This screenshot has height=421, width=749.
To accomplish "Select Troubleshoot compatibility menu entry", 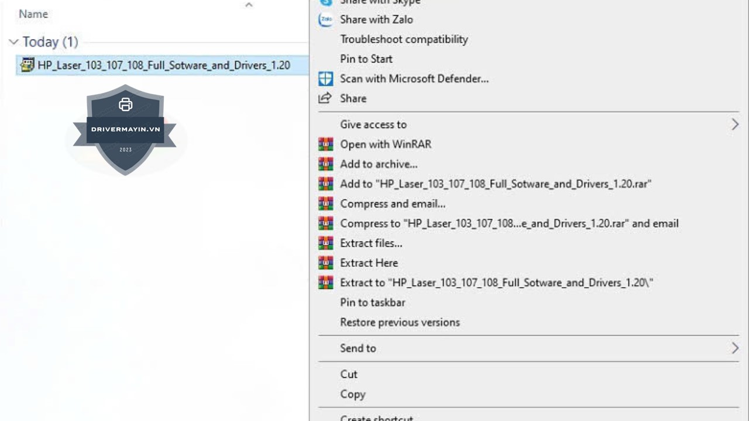I will [x=404, y=39].
